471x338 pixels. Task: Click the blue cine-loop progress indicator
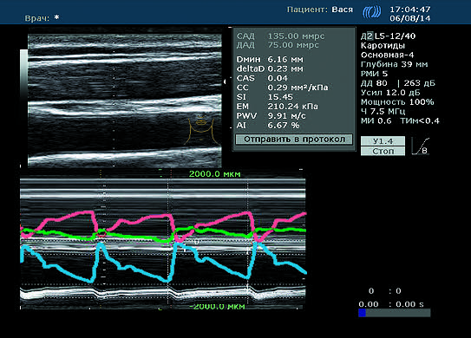362,313
